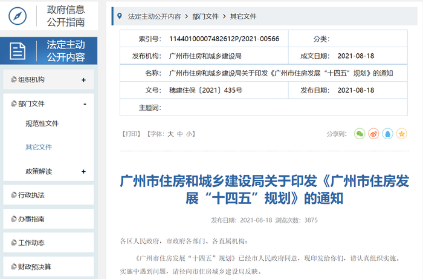Viewport: 423px width, 279px height.
Task: Go to 法定主动公开内容 in breadcrumb
Action: click(x=154, y=16)
